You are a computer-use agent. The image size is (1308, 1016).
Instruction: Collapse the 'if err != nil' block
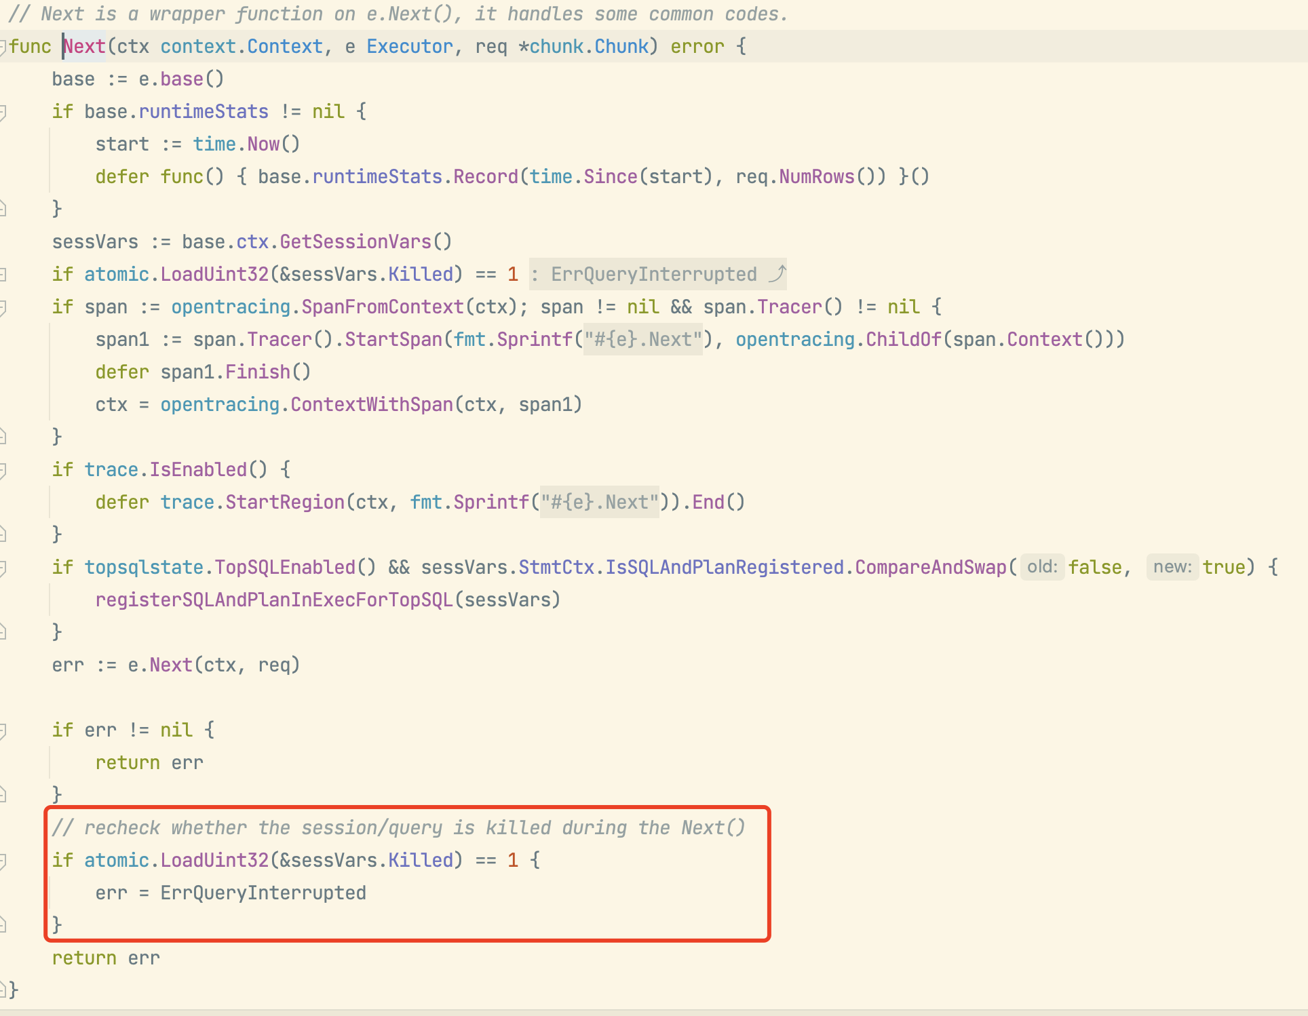coord(3,730)
